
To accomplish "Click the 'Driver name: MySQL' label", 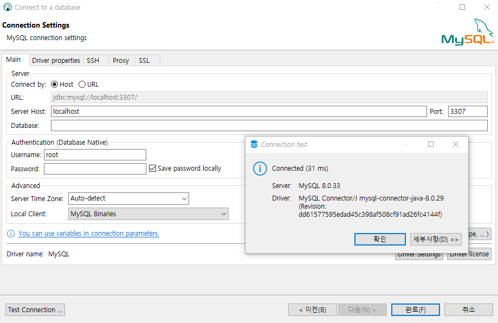I will (x=38, y=254).
